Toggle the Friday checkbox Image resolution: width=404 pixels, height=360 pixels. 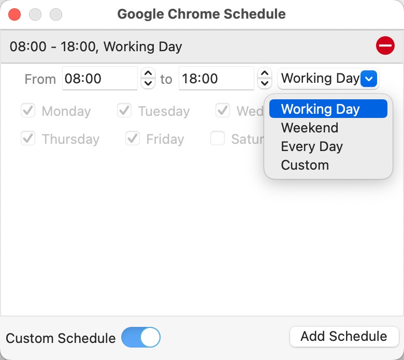click(x=133, y=139)
